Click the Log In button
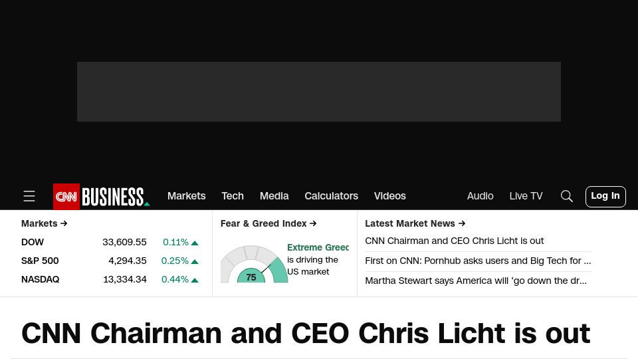Screen dimensions: 638x359 [605, 197]
